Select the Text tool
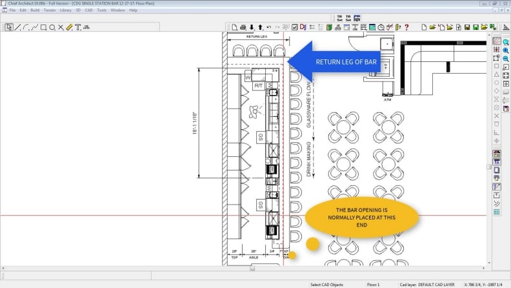Screen dimensions: 511x288 [x=78, y=27]
